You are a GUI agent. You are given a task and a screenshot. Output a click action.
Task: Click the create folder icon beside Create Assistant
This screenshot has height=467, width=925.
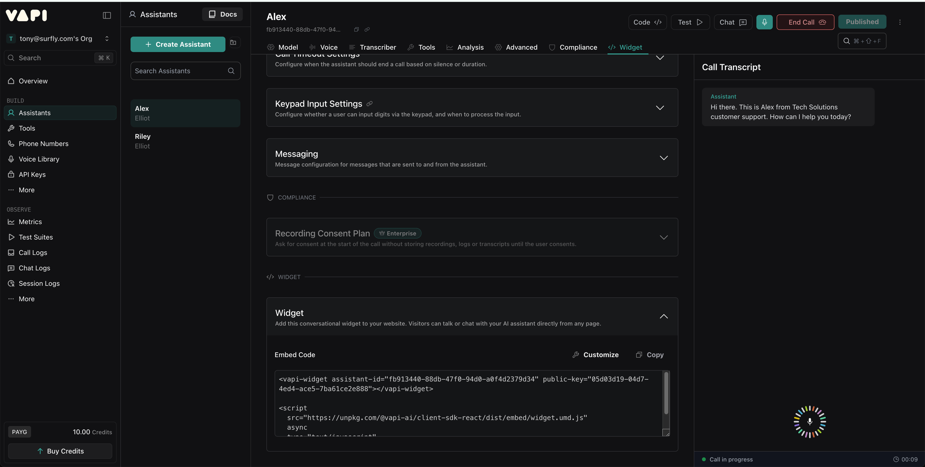point(233,43)
